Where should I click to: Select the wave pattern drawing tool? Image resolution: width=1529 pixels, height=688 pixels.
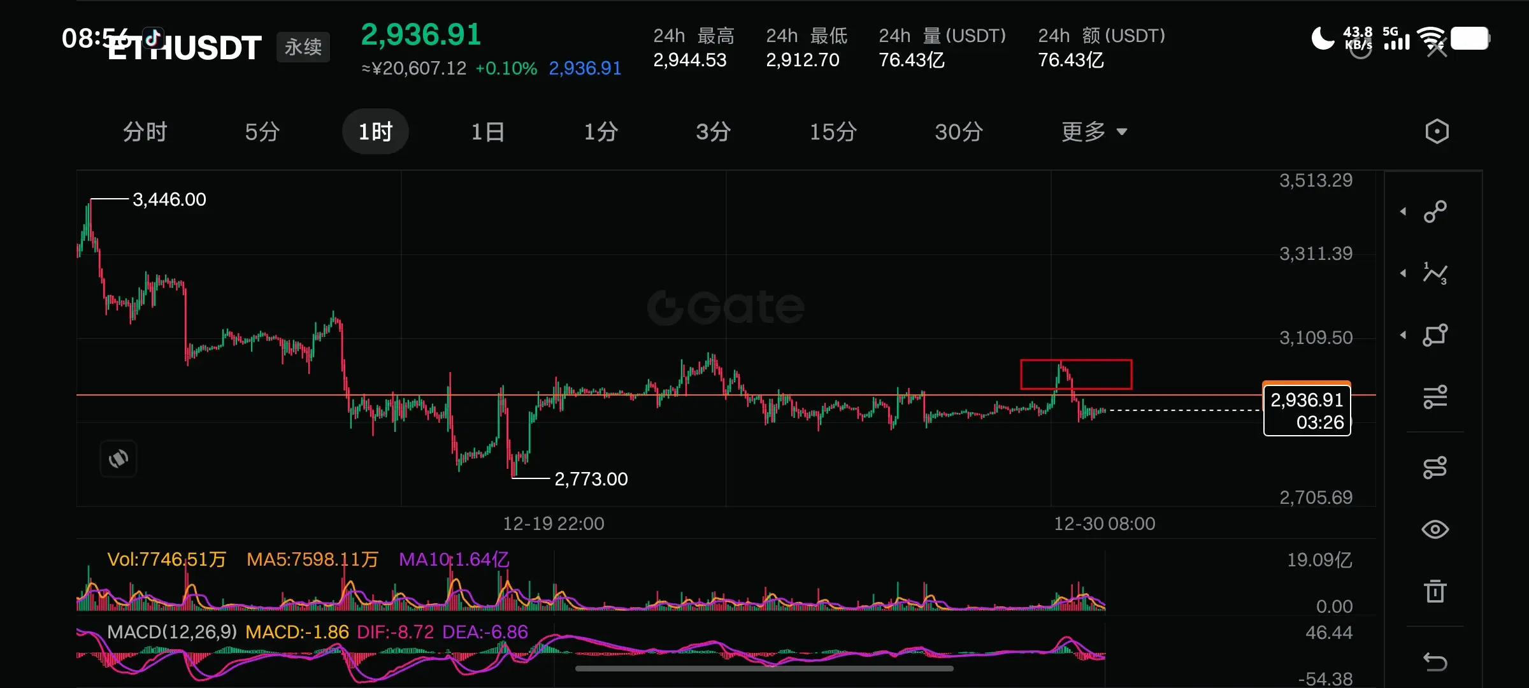click(x=1435, y=273)
